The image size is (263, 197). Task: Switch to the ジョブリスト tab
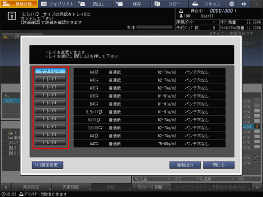point(57,4)
